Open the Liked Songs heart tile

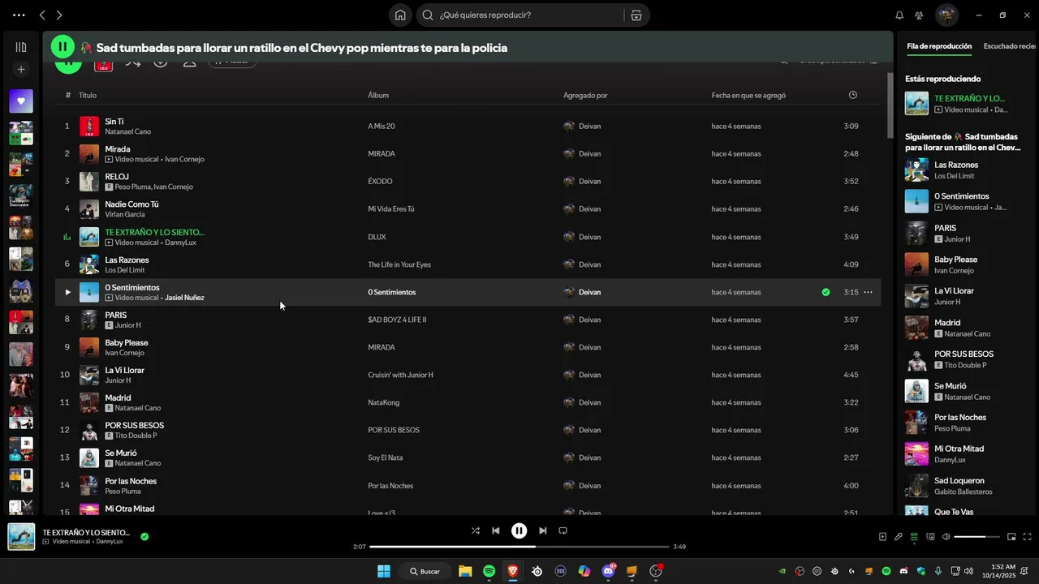(21, 101)
